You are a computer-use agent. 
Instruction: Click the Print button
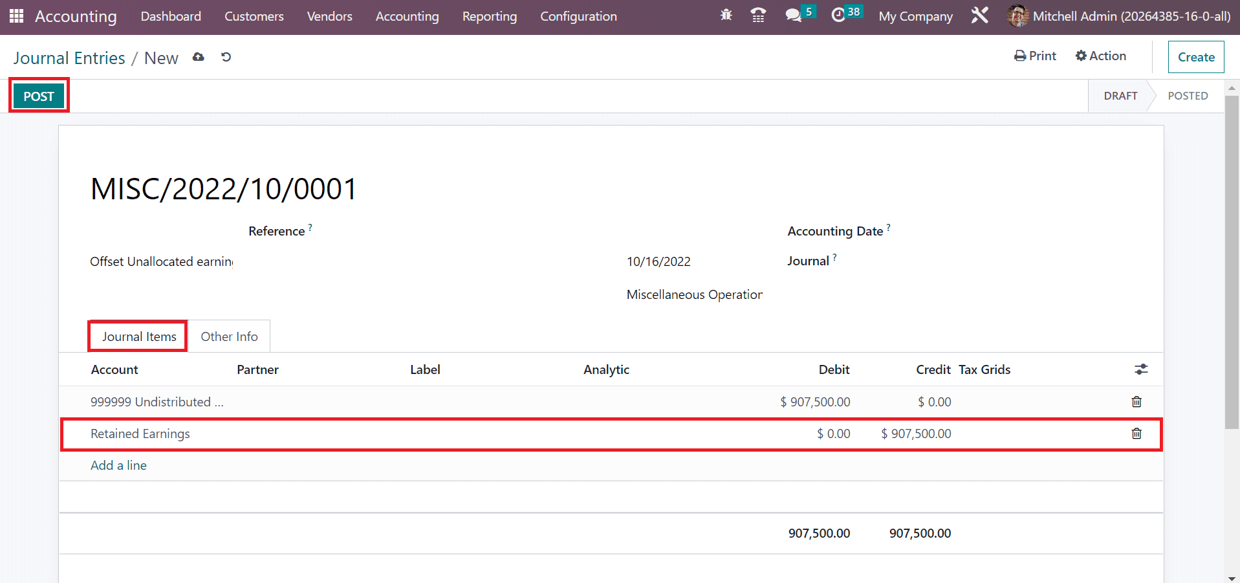tap(1035, 56)
